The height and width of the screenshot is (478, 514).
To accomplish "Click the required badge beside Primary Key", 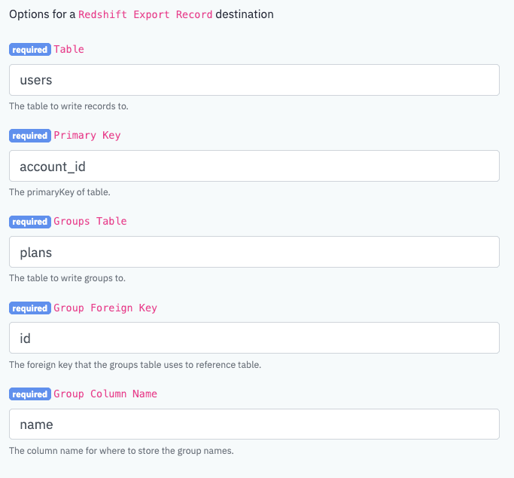I will 30,136.
